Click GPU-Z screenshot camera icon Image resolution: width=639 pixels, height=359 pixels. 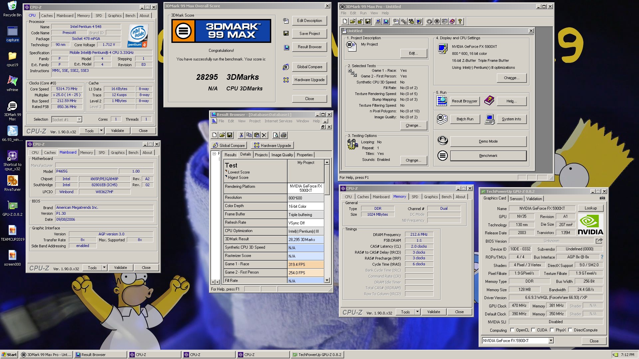(x=602, y=198)
